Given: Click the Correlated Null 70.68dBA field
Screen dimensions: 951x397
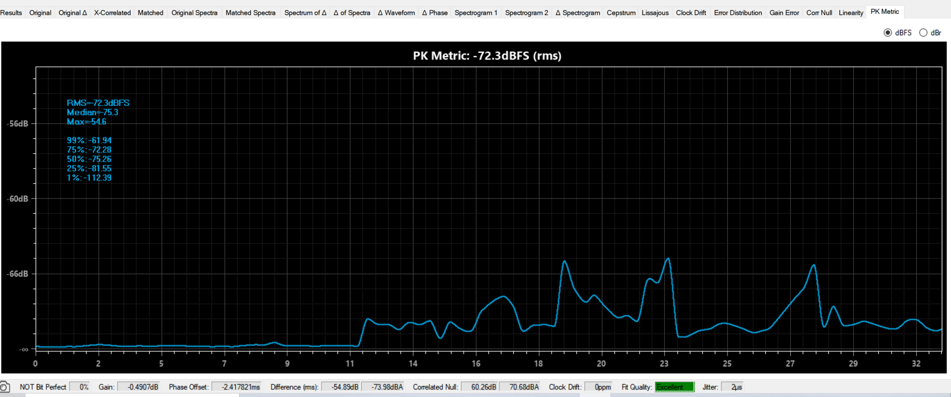Looking at the screenshot, I should (521, 387).
